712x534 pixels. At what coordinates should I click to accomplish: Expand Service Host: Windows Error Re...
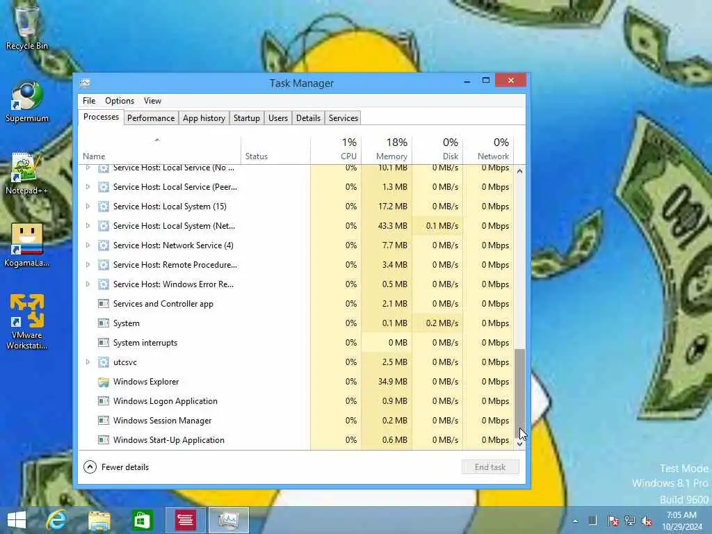click(88, 284)
